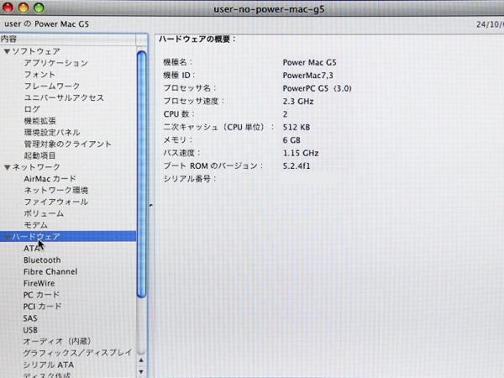Select グラフィックス／ディスプレイ entry
This screenshot has height=378, width=504.
[77, 353]
